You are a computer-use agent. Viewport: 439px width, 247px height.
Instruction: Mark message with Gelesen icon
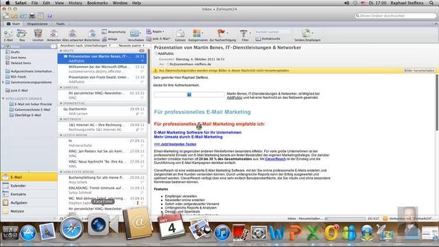(180, 34)
